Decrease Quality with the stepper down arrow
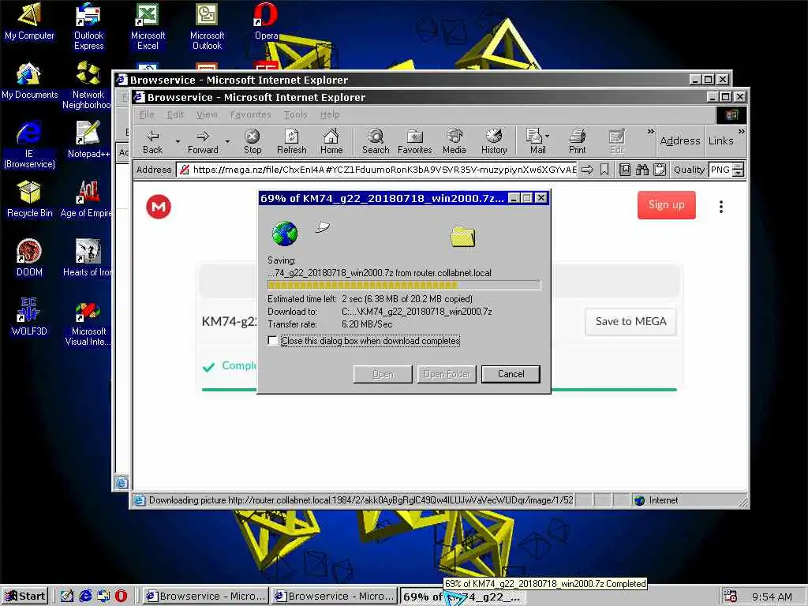 739,173
